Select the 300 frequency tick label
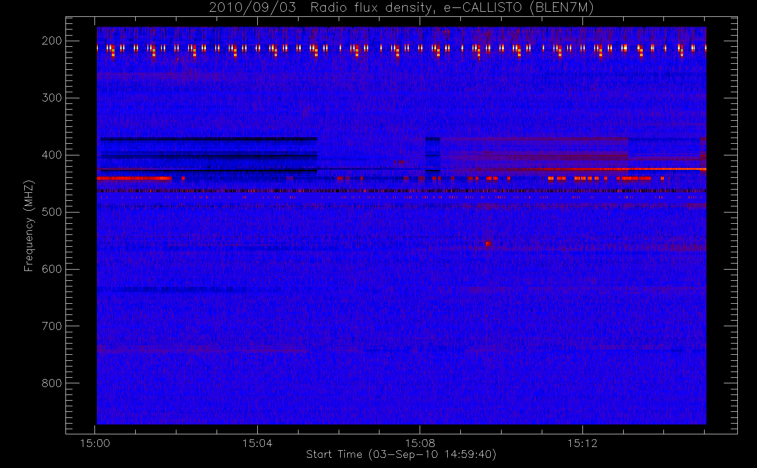Image resolution: width=757 pixels, height=468 pixels. point(51,98)
